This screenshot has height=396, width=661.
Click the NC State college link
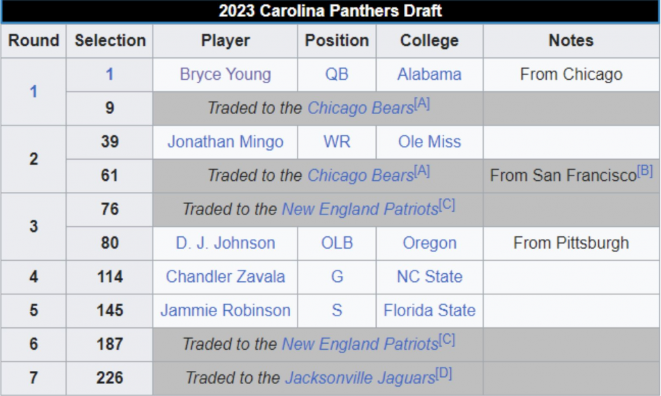[x=429, y=277]
